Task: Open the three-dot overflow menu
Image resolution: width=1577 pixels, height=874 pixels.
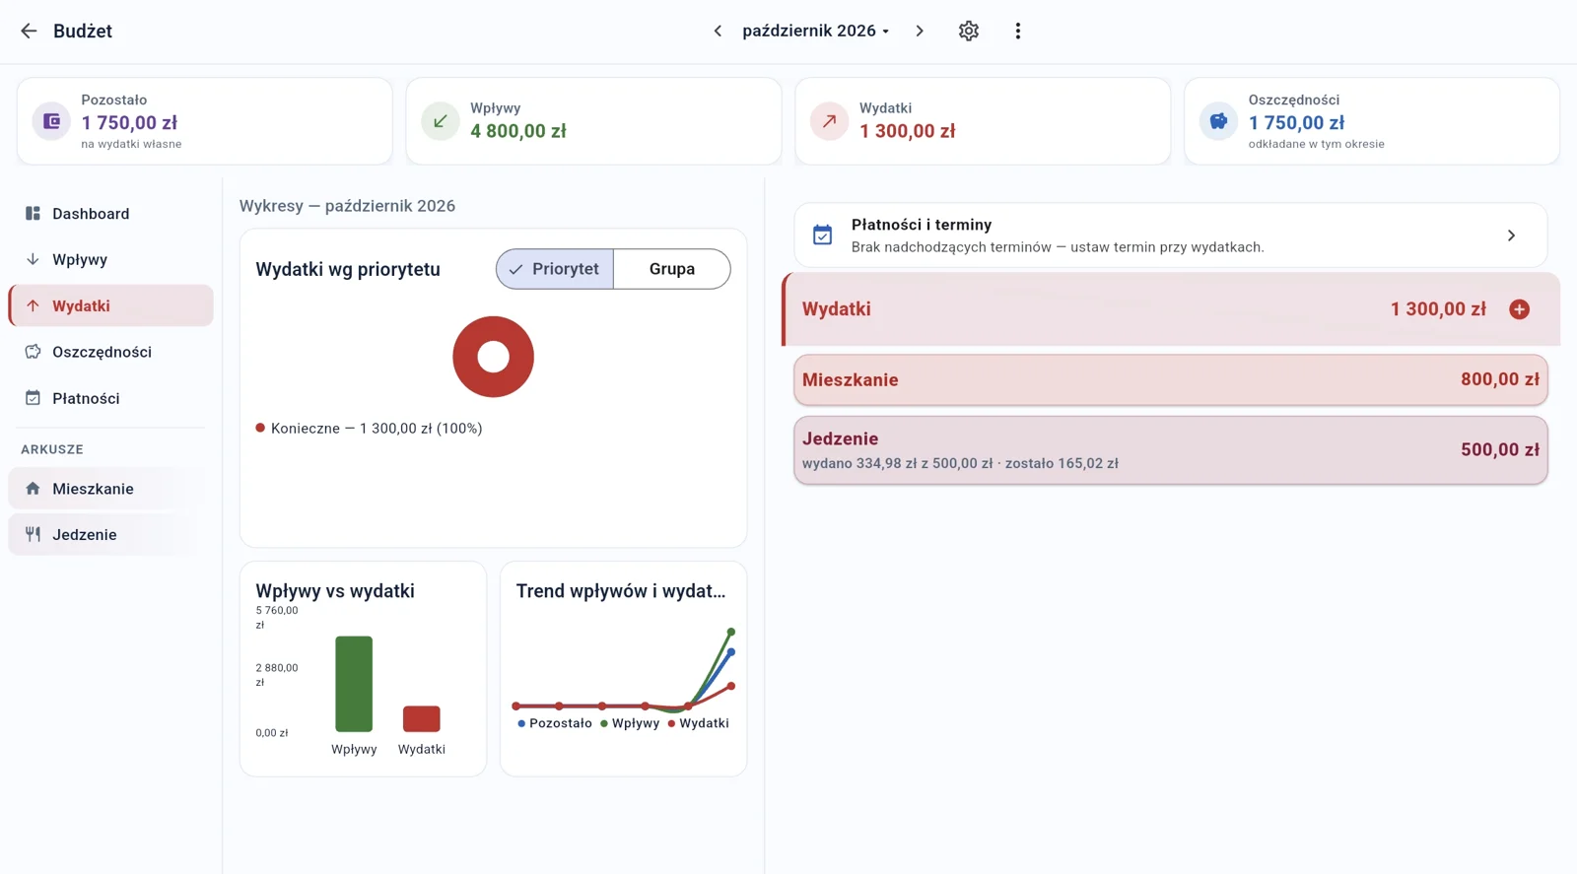Action: click(x=1018, y=31)
